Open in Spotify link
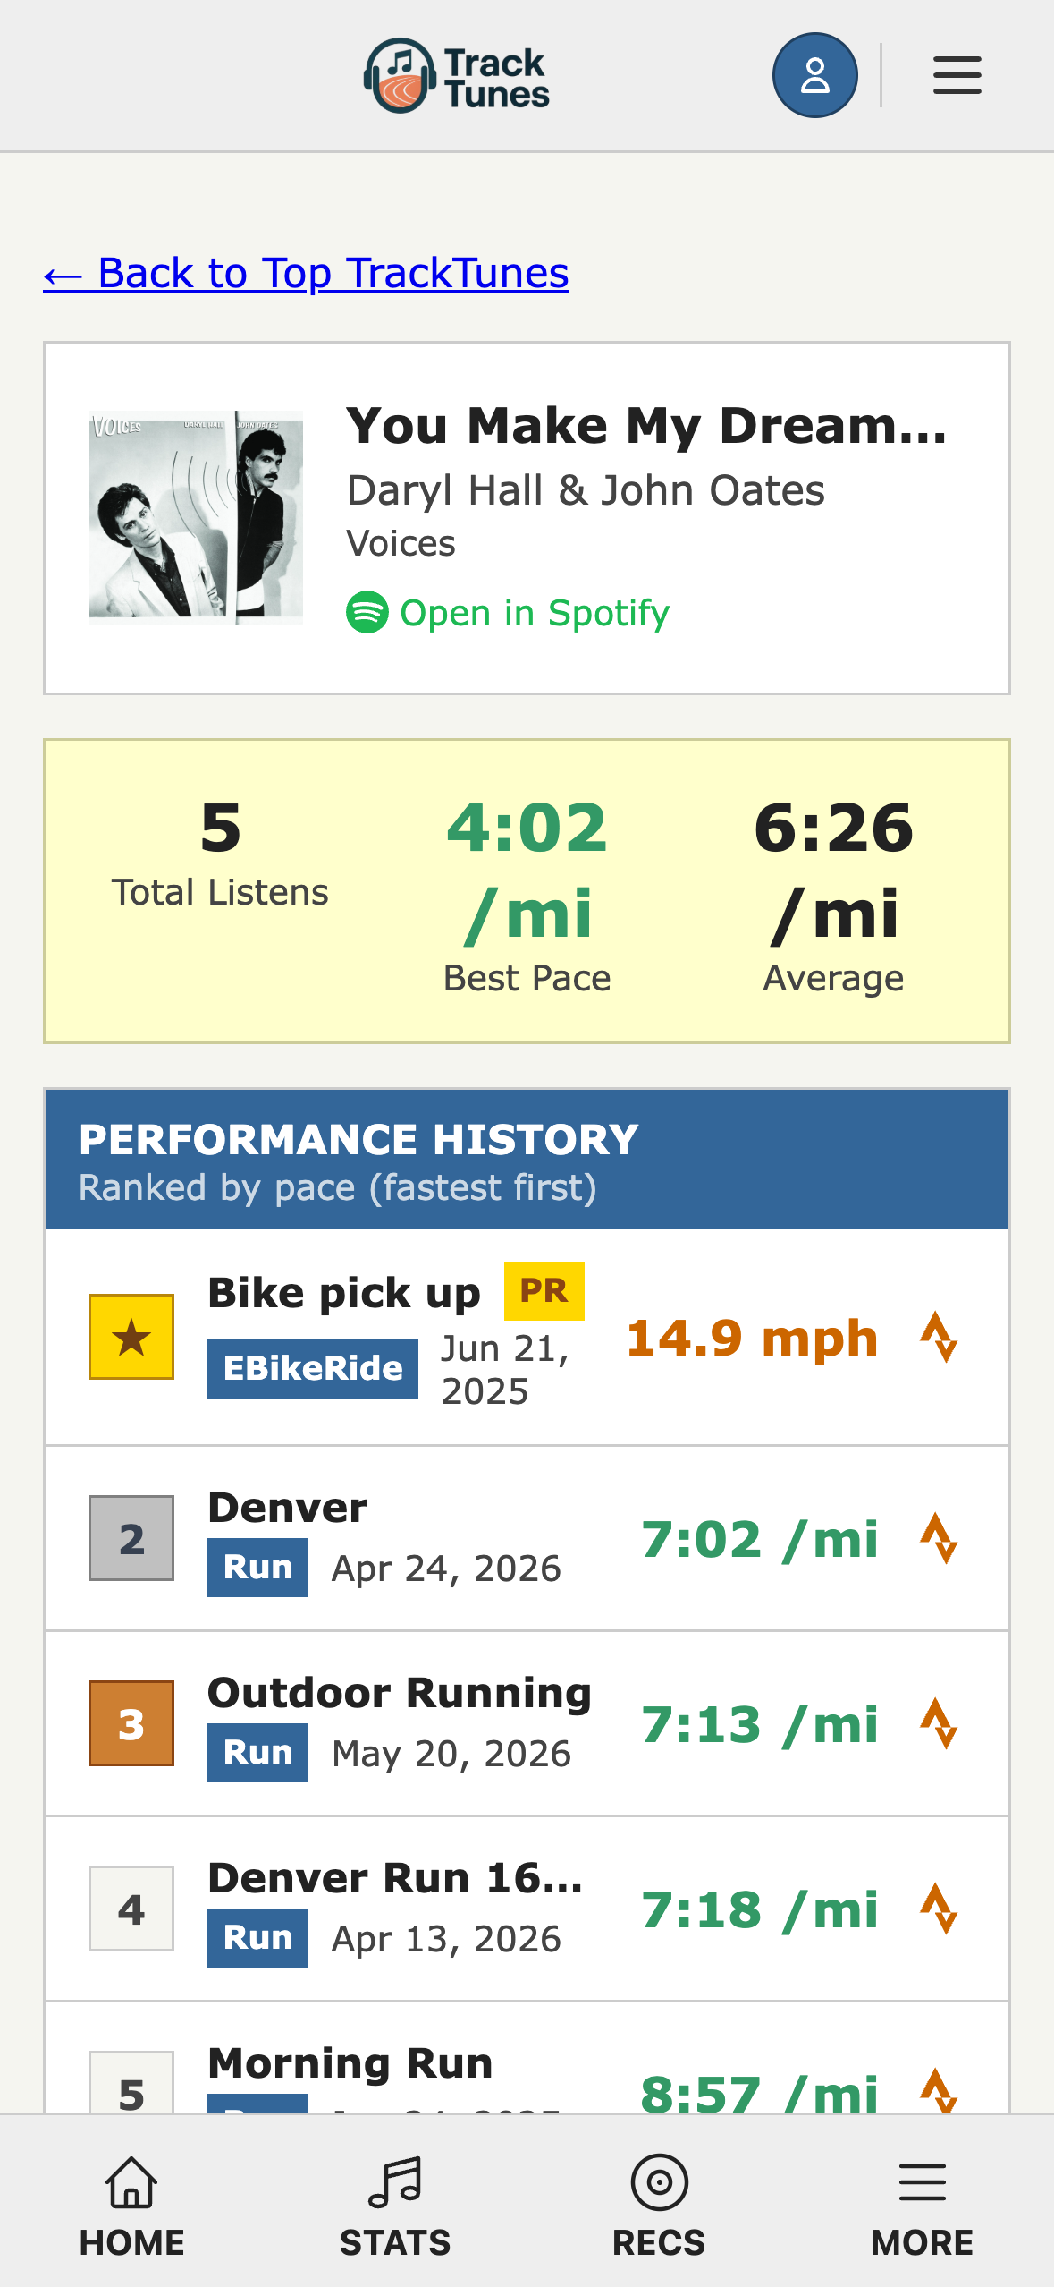Image resolution: width=1054 pixels, height=2287 pixels. point(508,613)
